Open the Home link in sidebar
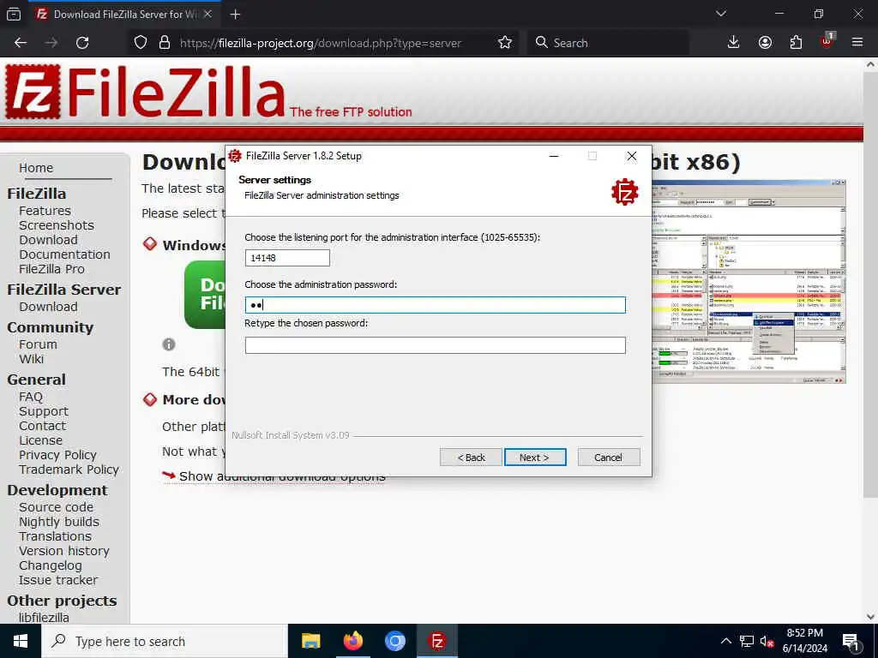Image resolution: width=878 pixels, height=658 pixels. (x=36, y=168)
